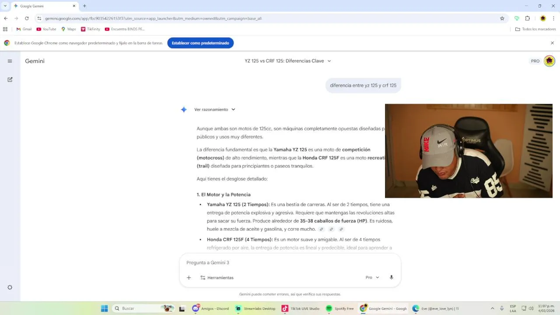
Task: Open the TikFinity bookmark
Action: 91,29
